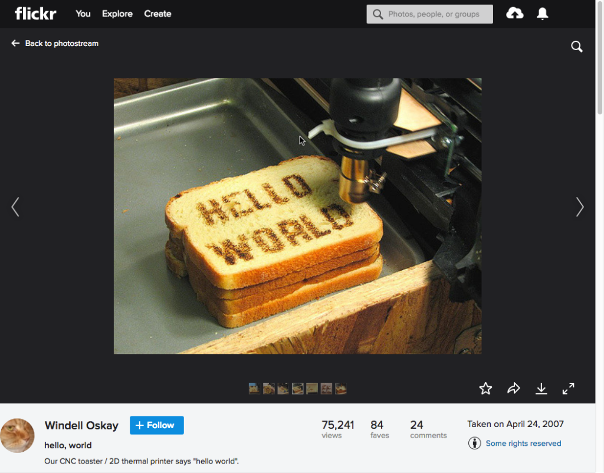Viewport: 604px width, 473px height.
Task: Go to the next photo arrow
Action: pyautogui.click(x=580, y=206)
